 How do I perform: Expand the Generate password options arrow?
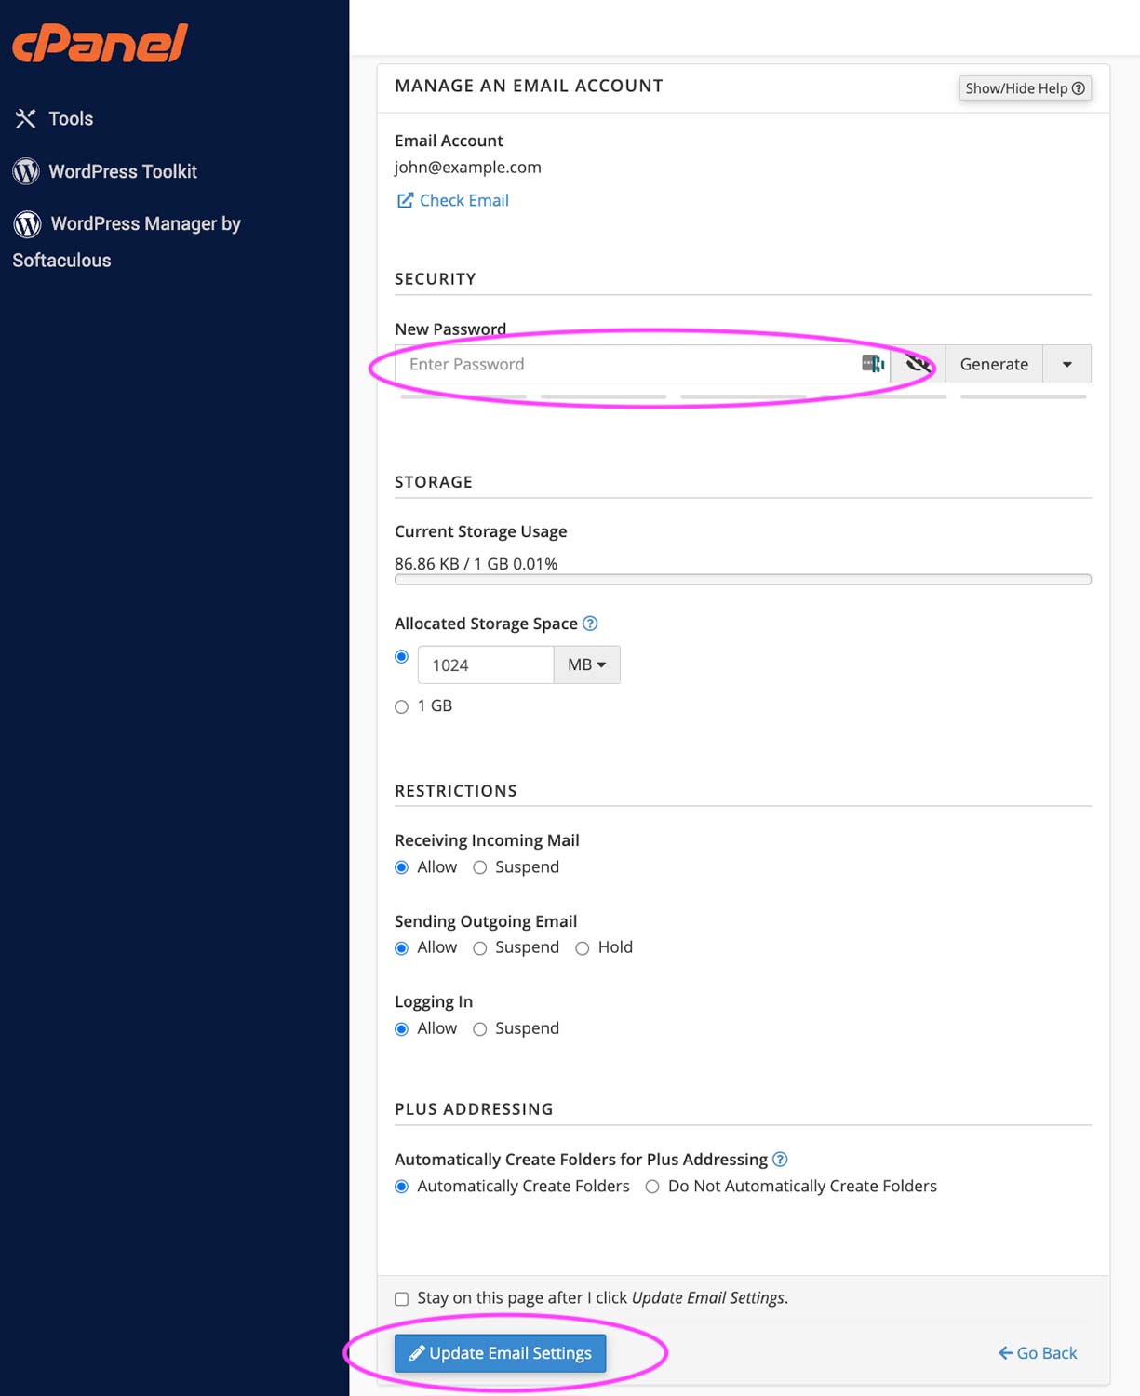[1066, 364]
